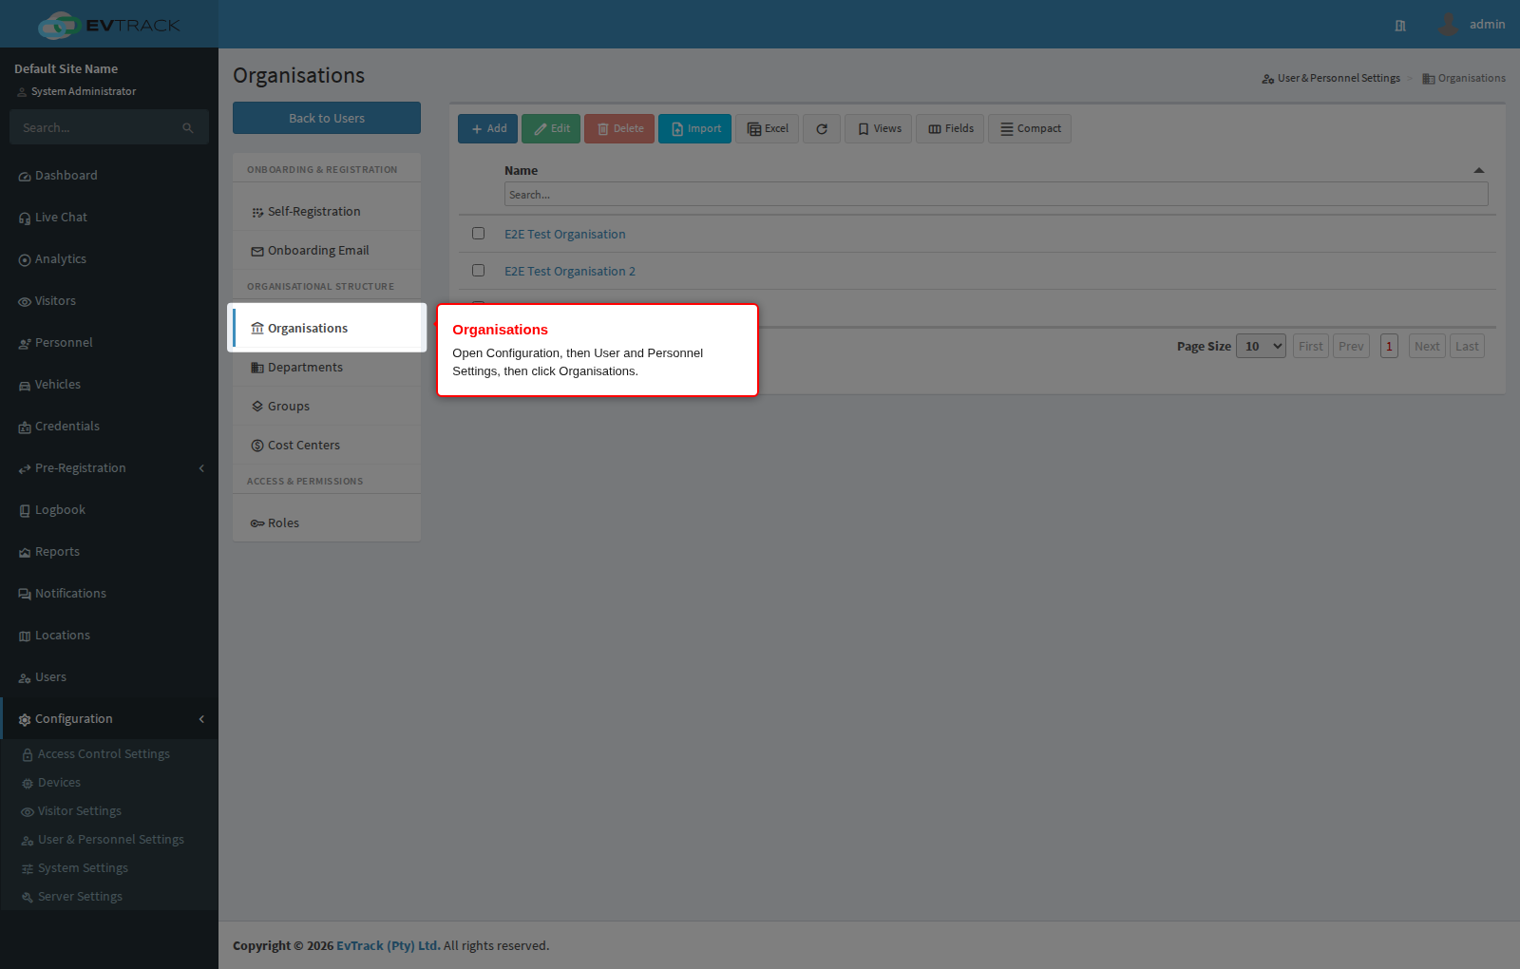
Task: Tick checkbox for E2E Test Organisation 2
Action: coord(479,271)
